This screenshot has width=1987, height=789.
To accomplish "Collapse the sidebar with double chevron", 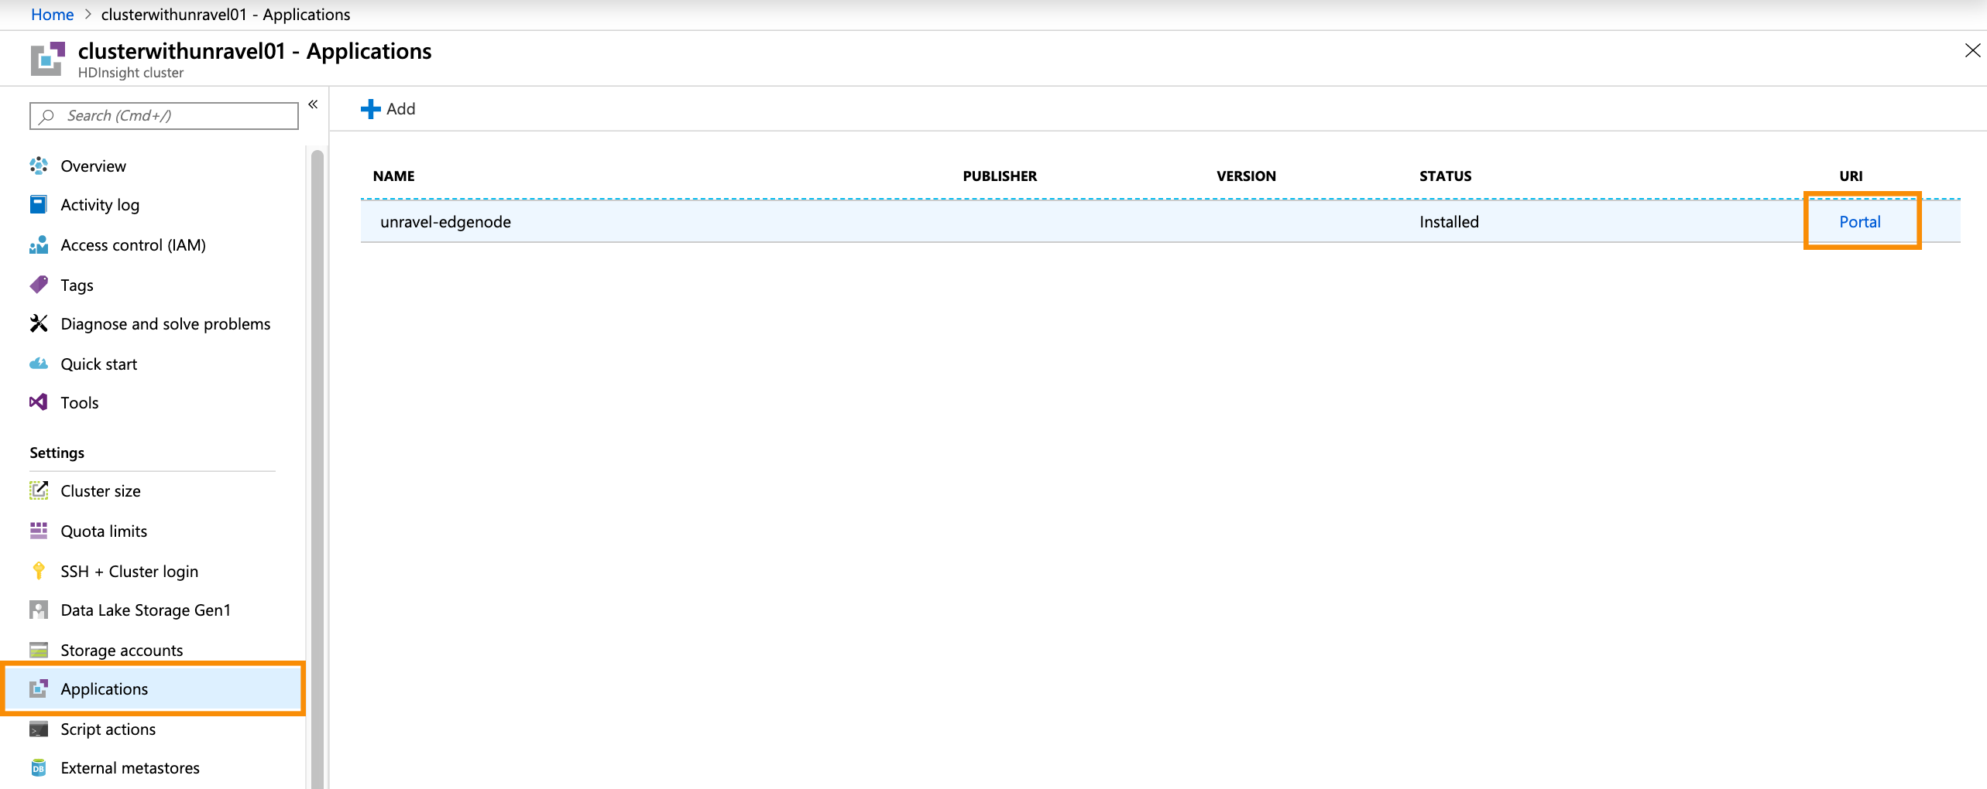I will tap(313, 104).
